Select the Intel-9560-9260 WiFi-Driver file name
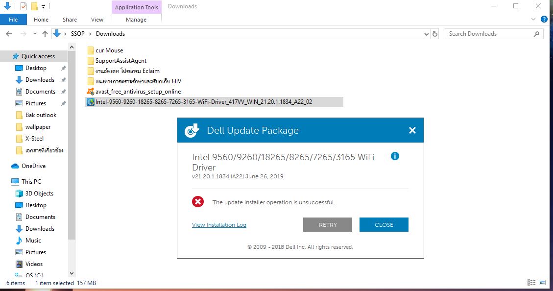Viewport: 553px width, 291px height. [203, 102]
